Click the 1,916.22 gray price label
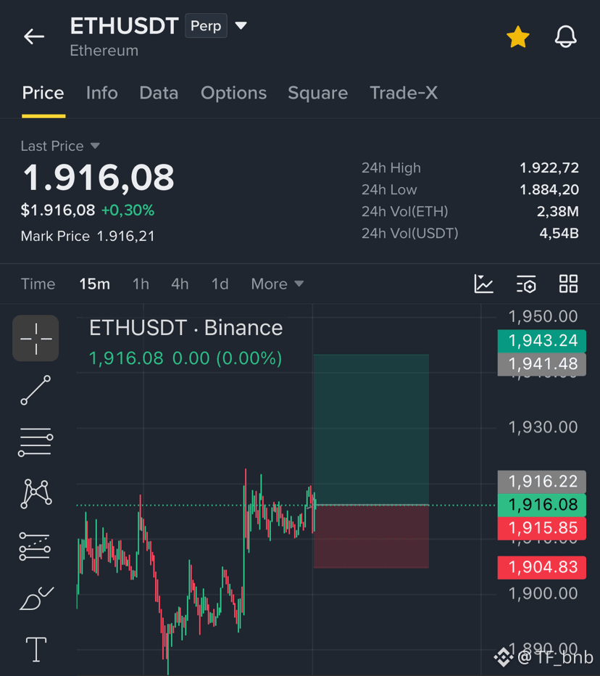This screenshot has height=676, width=600. tap(542, 482)
